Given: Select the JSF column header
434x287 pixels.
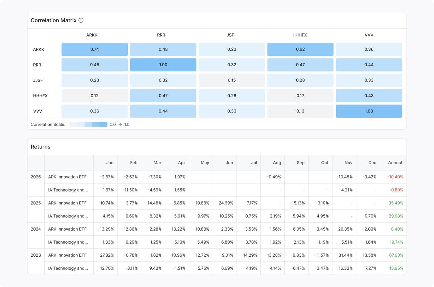Looking at the screenshot, I should pyautogui.click(x=230, y=35).
